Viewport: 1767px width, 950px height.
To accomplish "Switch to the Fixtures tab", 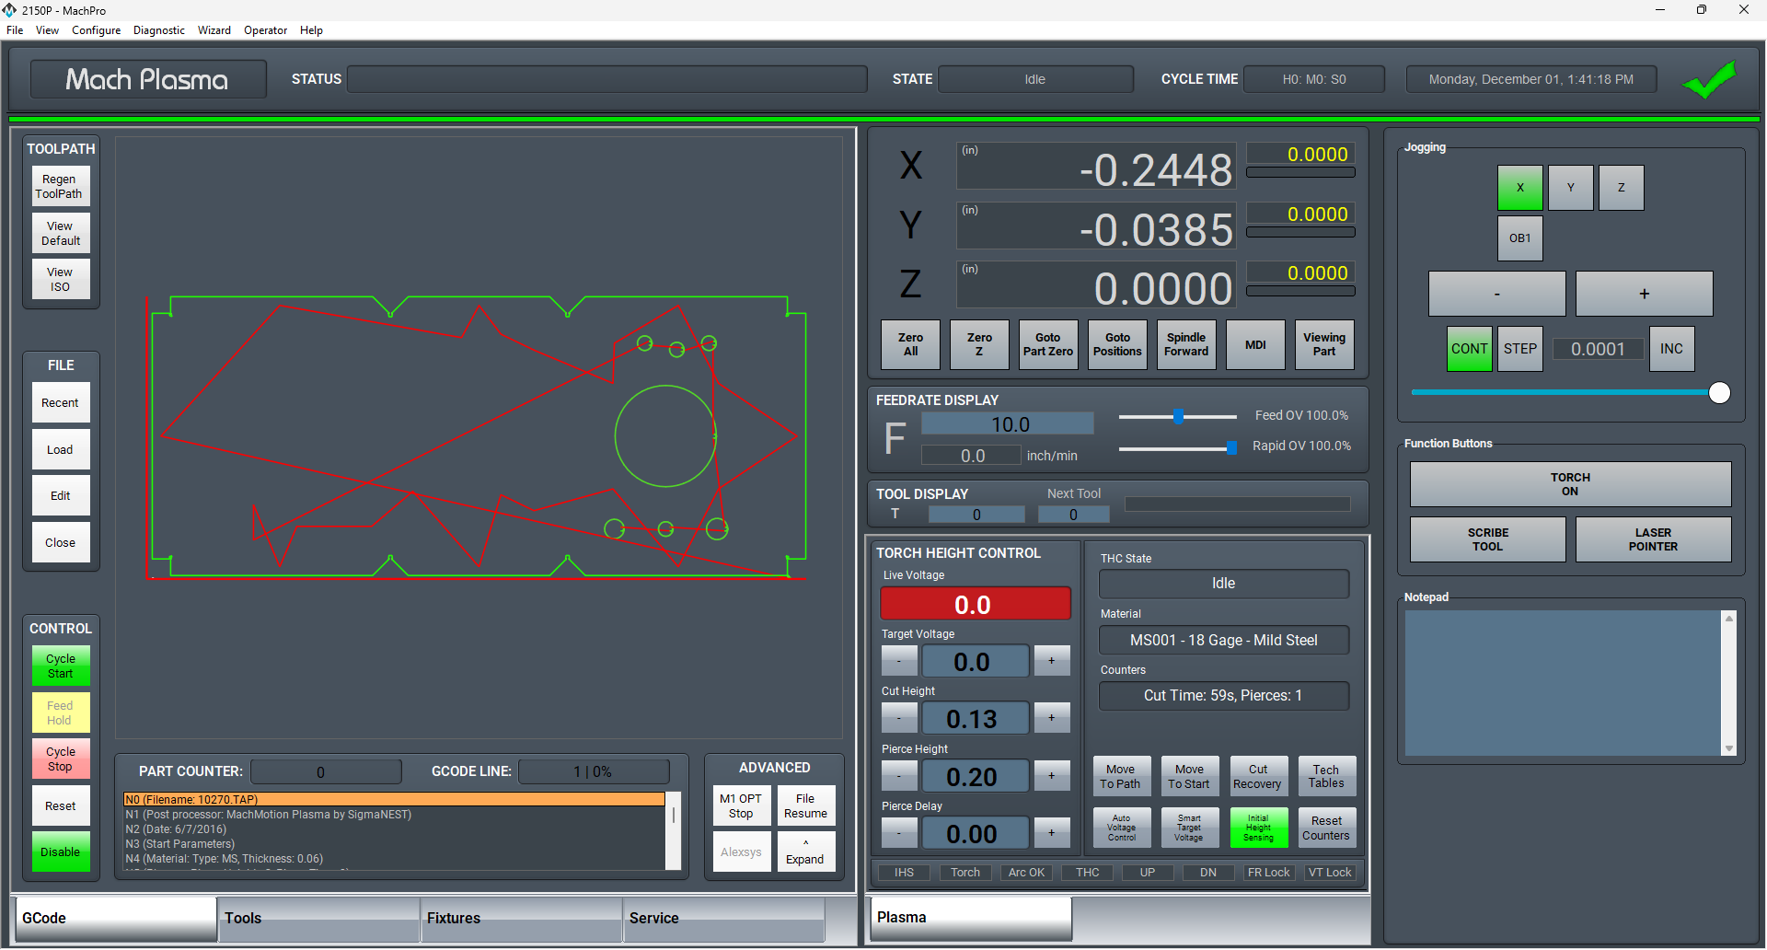I will [x=521, y=919].
